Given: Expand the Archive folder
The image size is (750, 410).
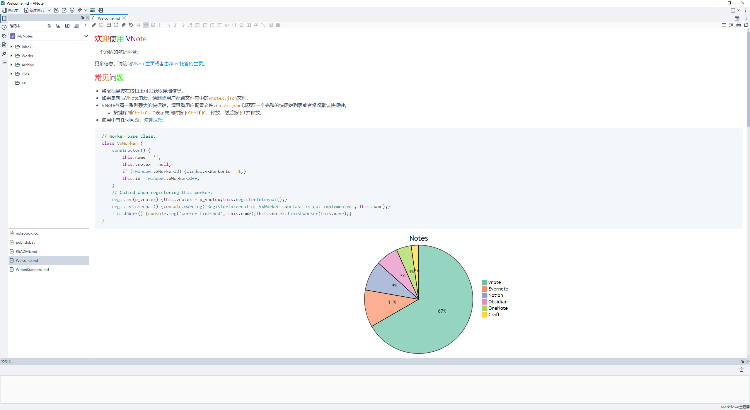Looking at the screenshot, I should tap(11, 65).
